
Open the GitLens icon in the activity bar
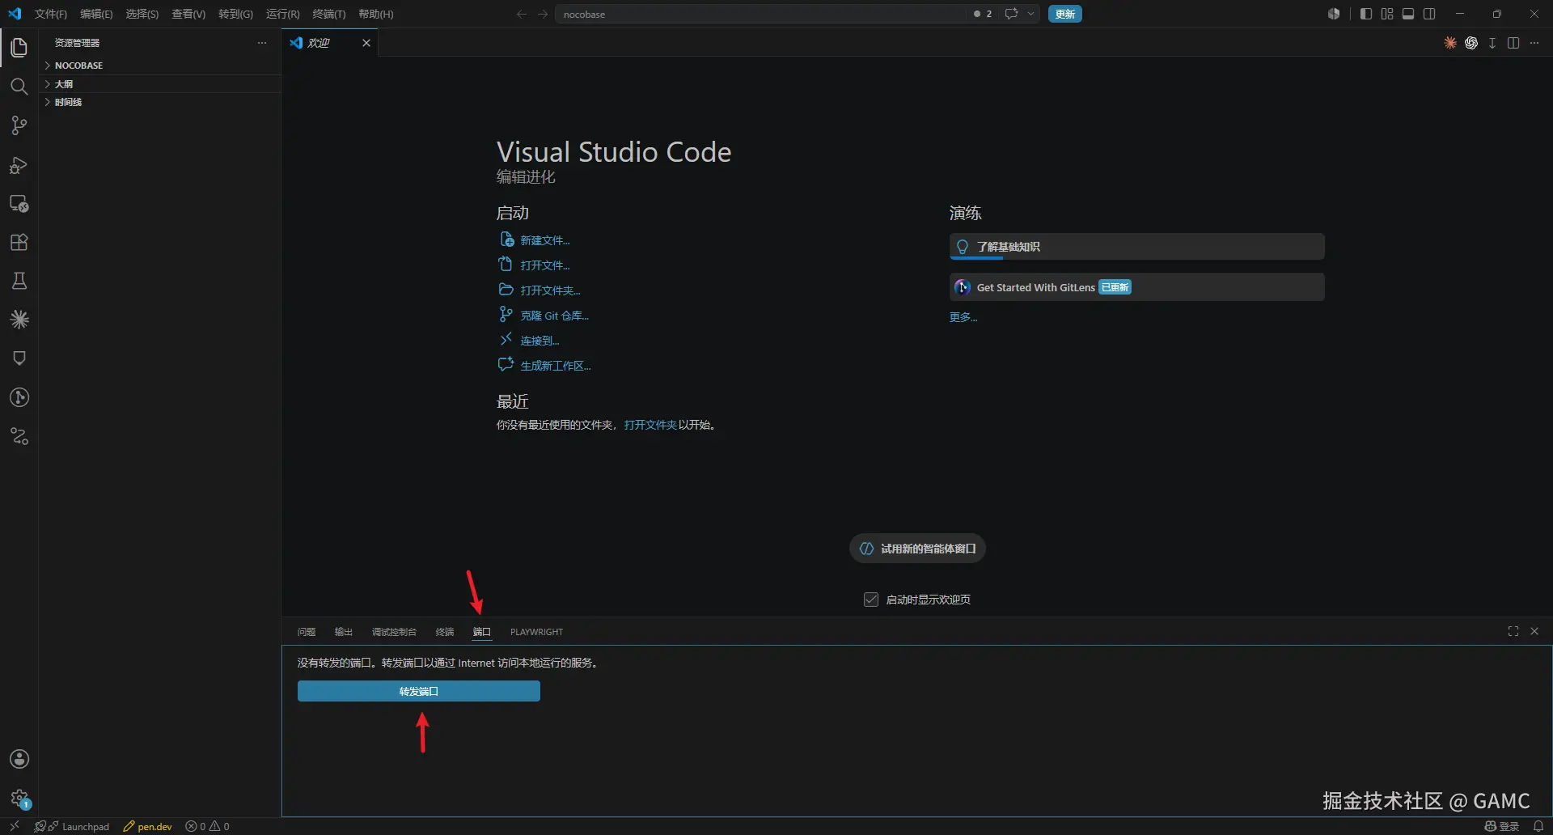[19, 397]
